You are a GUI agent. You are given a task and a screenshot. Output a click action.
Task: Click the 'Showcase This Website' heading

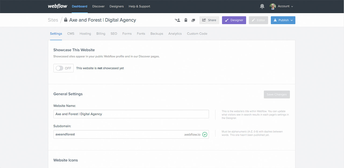74,50
